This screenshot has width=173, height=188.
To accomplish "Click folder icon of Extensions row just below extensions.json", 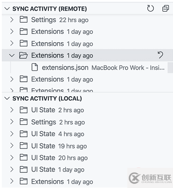I will 24,79.
